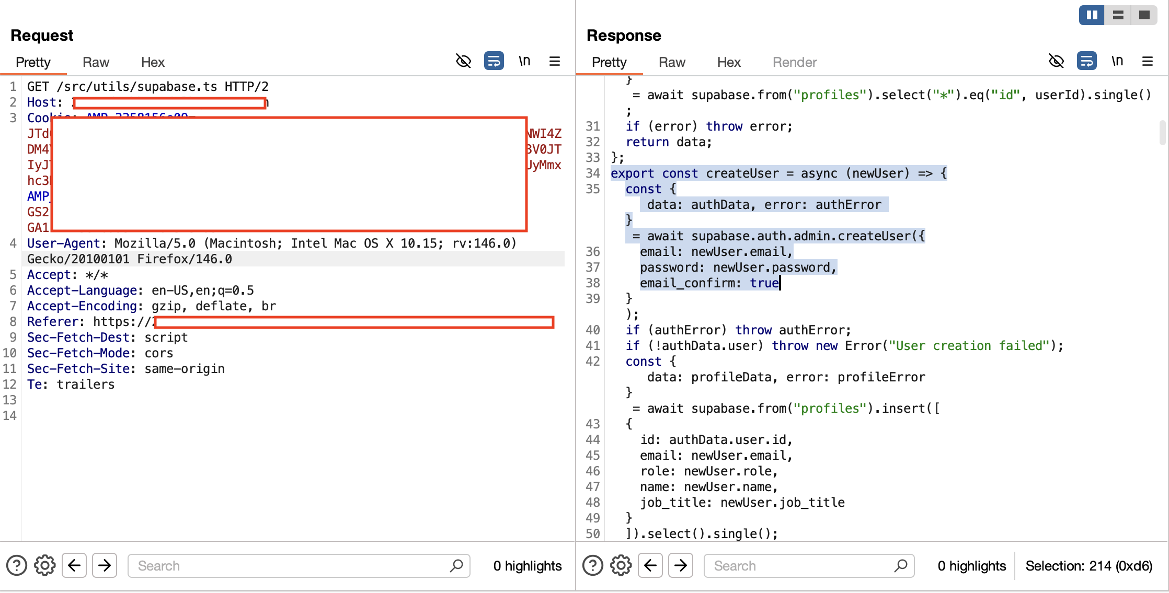Open search settings gear below Response panel
The height and width of the screenshot is (593, 1169).
(621, 565)
